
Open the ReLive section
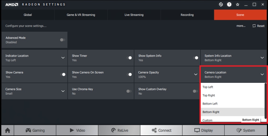tap(119, 130)
